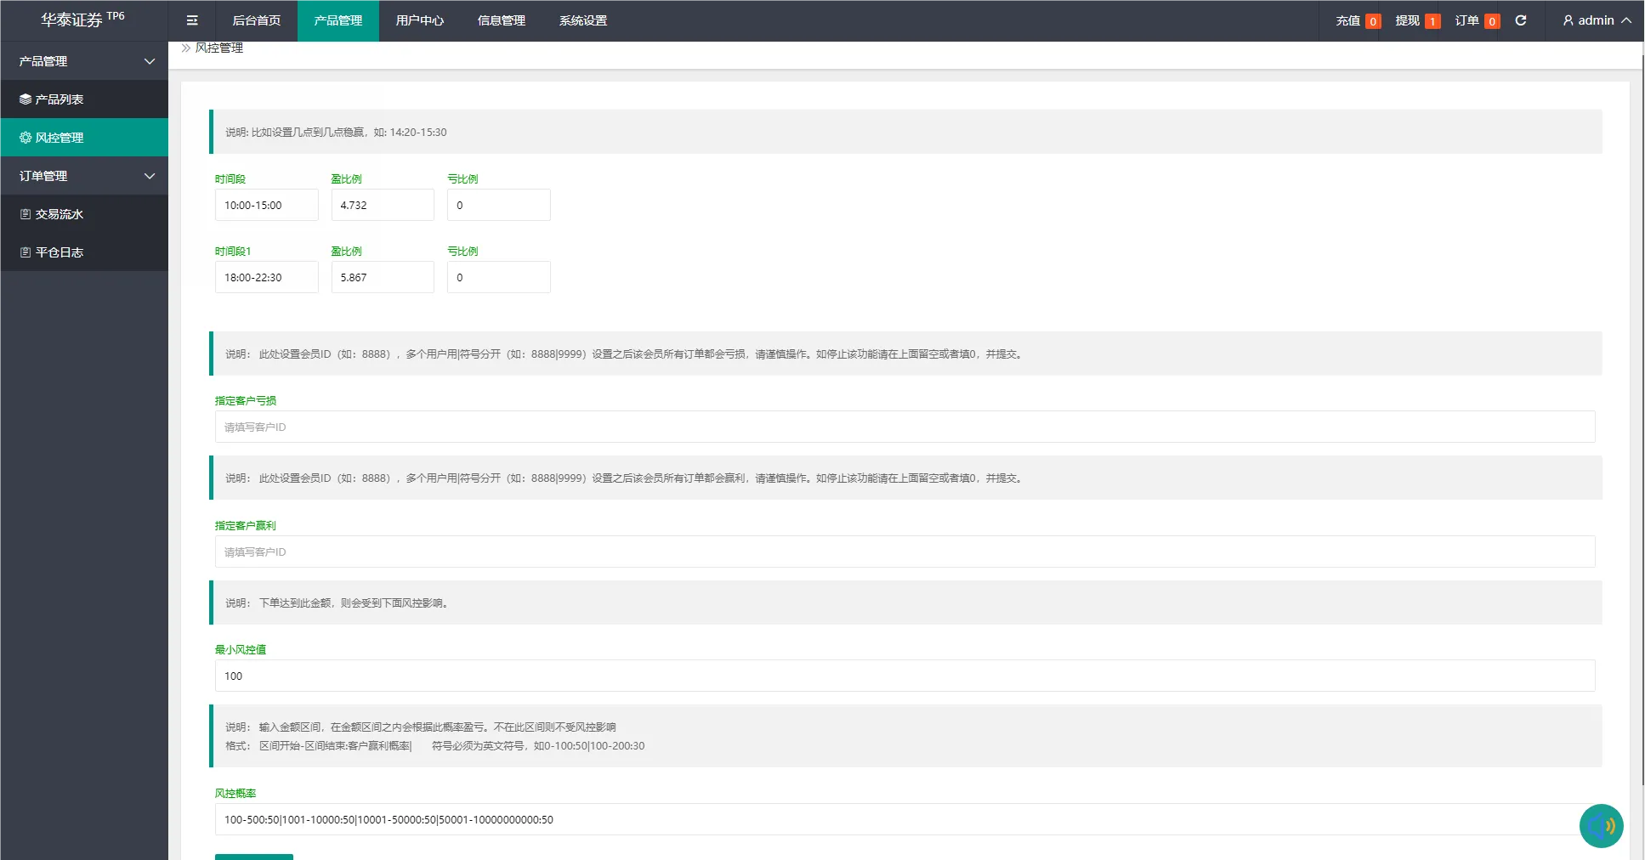Click the 指定客户赢利 customer ID input
The height and width of the screenshot is (860, 1645).
coord(905,552)
